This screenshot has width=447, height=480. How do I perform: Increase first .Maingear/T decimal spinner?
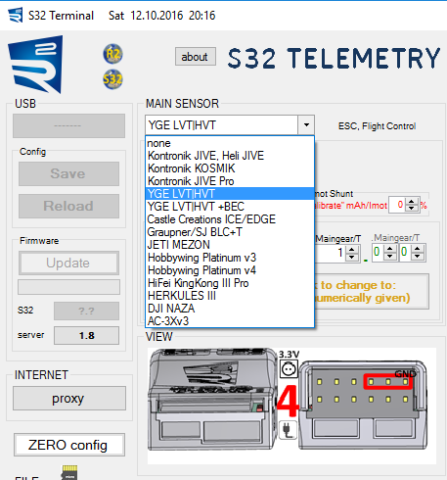390,249
